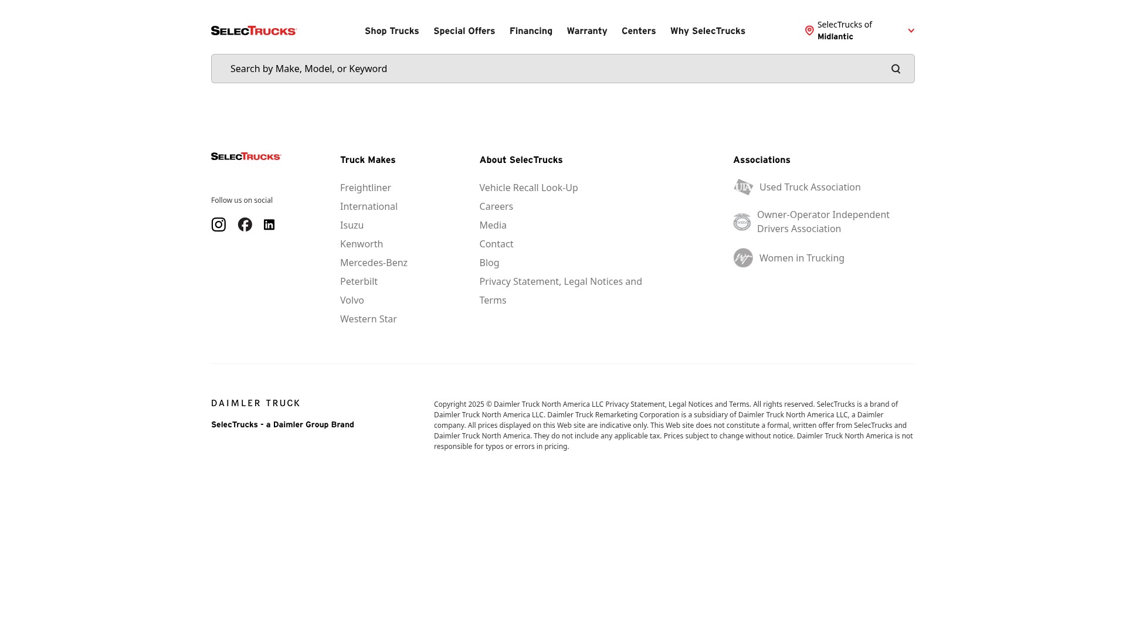Click the Follow us on social text
This screenshot has height=633, width=1126.
point(242,200)
